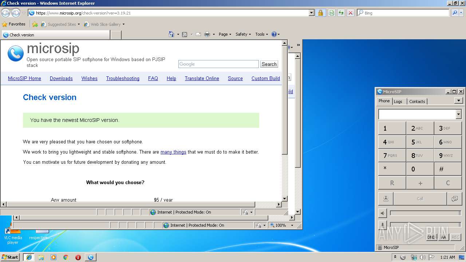Open the Downloads link
466x262 pixels.
tap(61, 78)
